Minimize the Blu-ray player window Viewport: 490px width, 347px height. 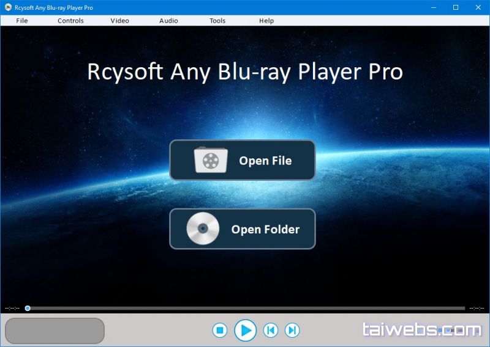coord(433,7)
